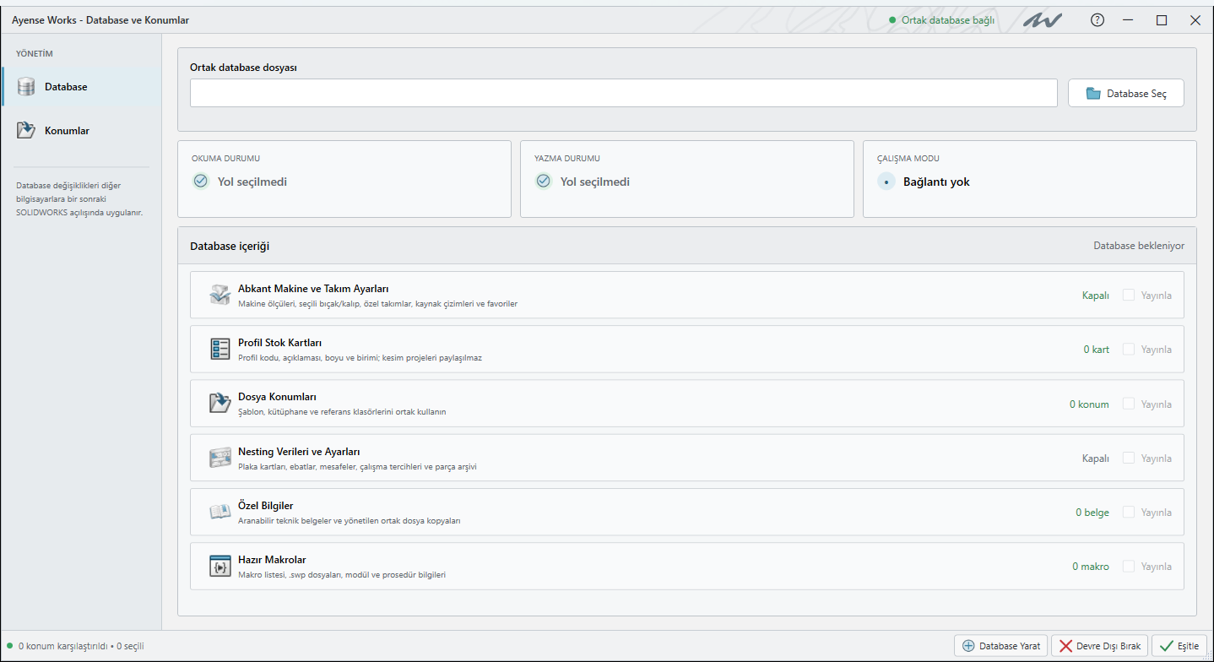Viewport: 1214px width, 662px height.
Task: Enable Yayınla for Profil Stok Kartları
Action: coord(1129,349)
